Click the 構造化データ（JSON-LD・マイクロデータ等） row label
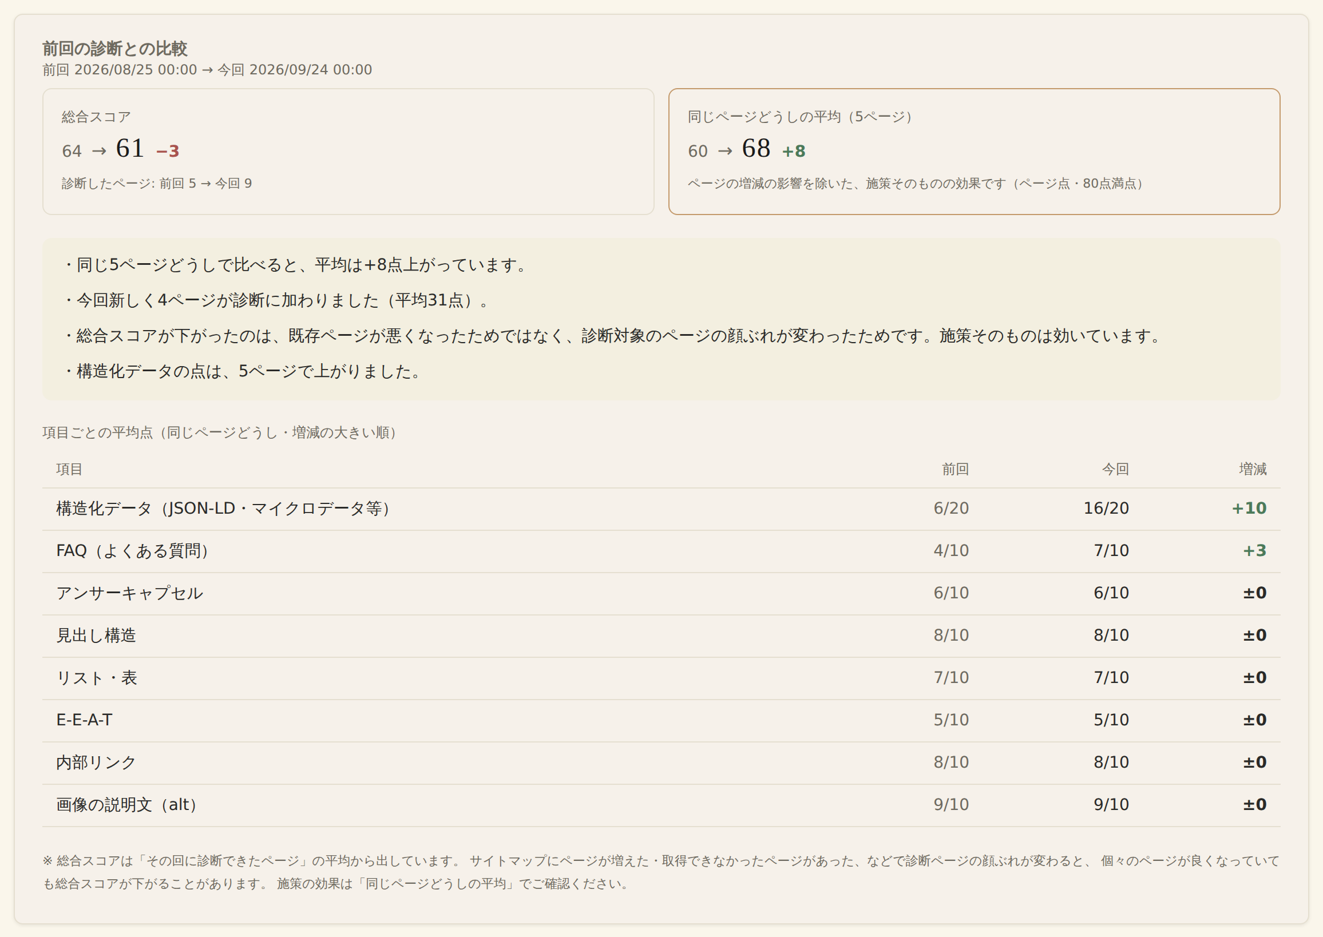Image resolution: width=1323 pixels, height=937 pixels. pyautogui.click(x=226, y=509)
